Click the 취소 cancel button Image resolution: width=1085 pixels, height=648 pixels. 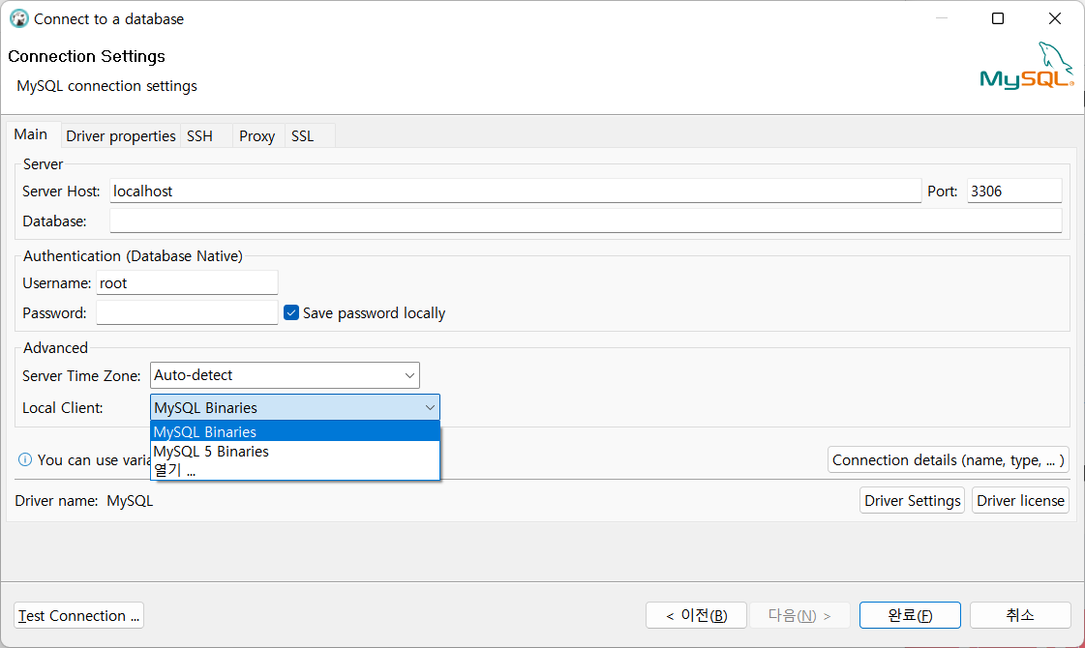point(1020,615)
